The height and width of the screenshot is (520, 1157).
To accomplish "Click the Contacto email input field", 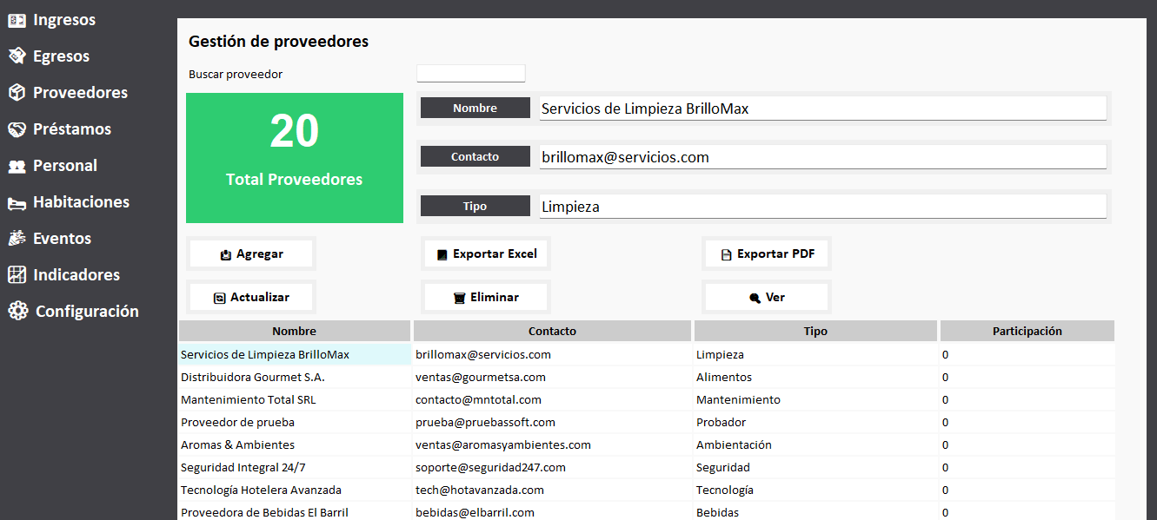I will 822,157.
